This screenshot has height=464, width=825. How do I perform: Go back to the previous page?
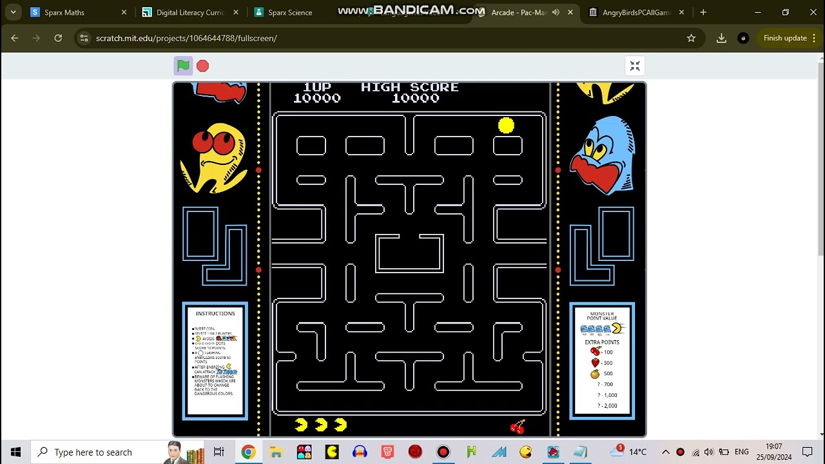click(x=15, y=38)
